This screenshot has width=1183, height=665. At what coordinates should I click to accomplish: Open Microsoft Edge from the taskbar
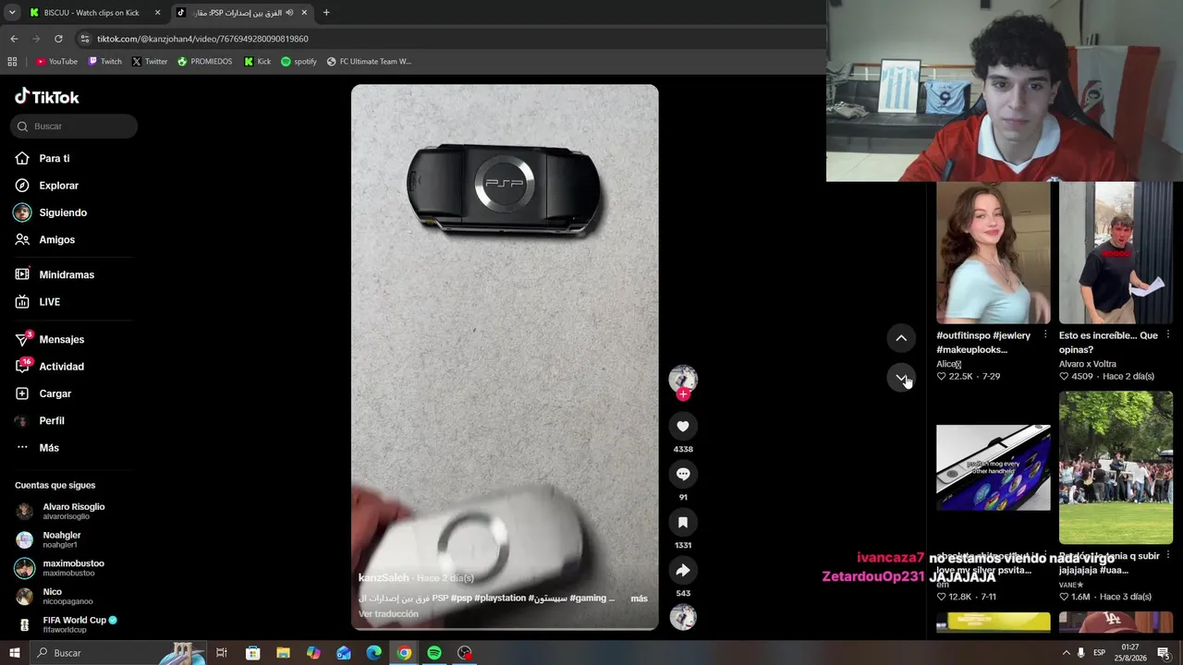tap(374, 653)
